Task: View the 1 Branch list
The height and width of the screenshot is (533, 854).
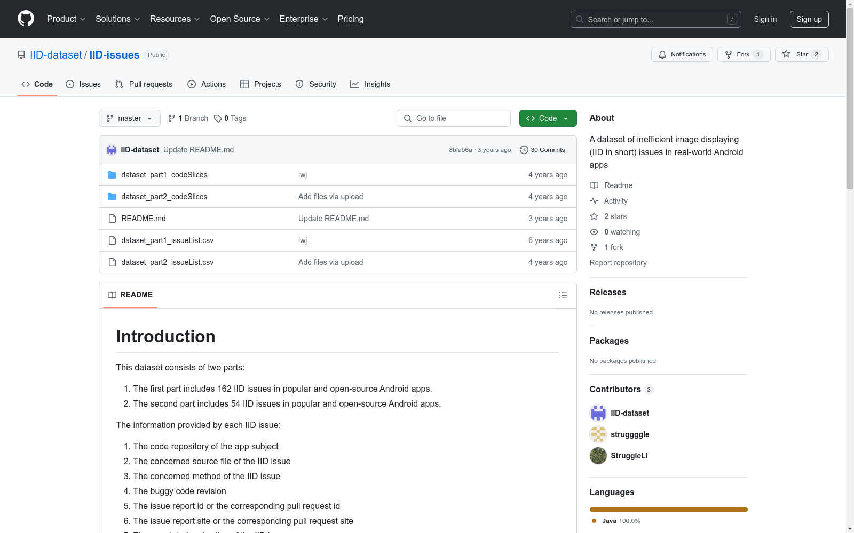Action: tap(188, 118)
